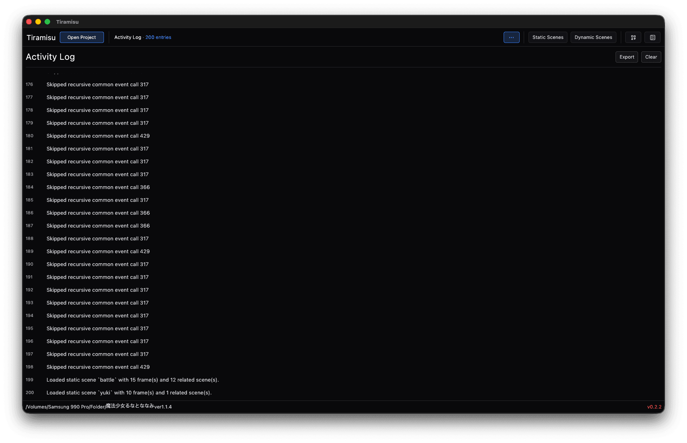
Task: Click line number 199
Action: click(x=30, y=380)
